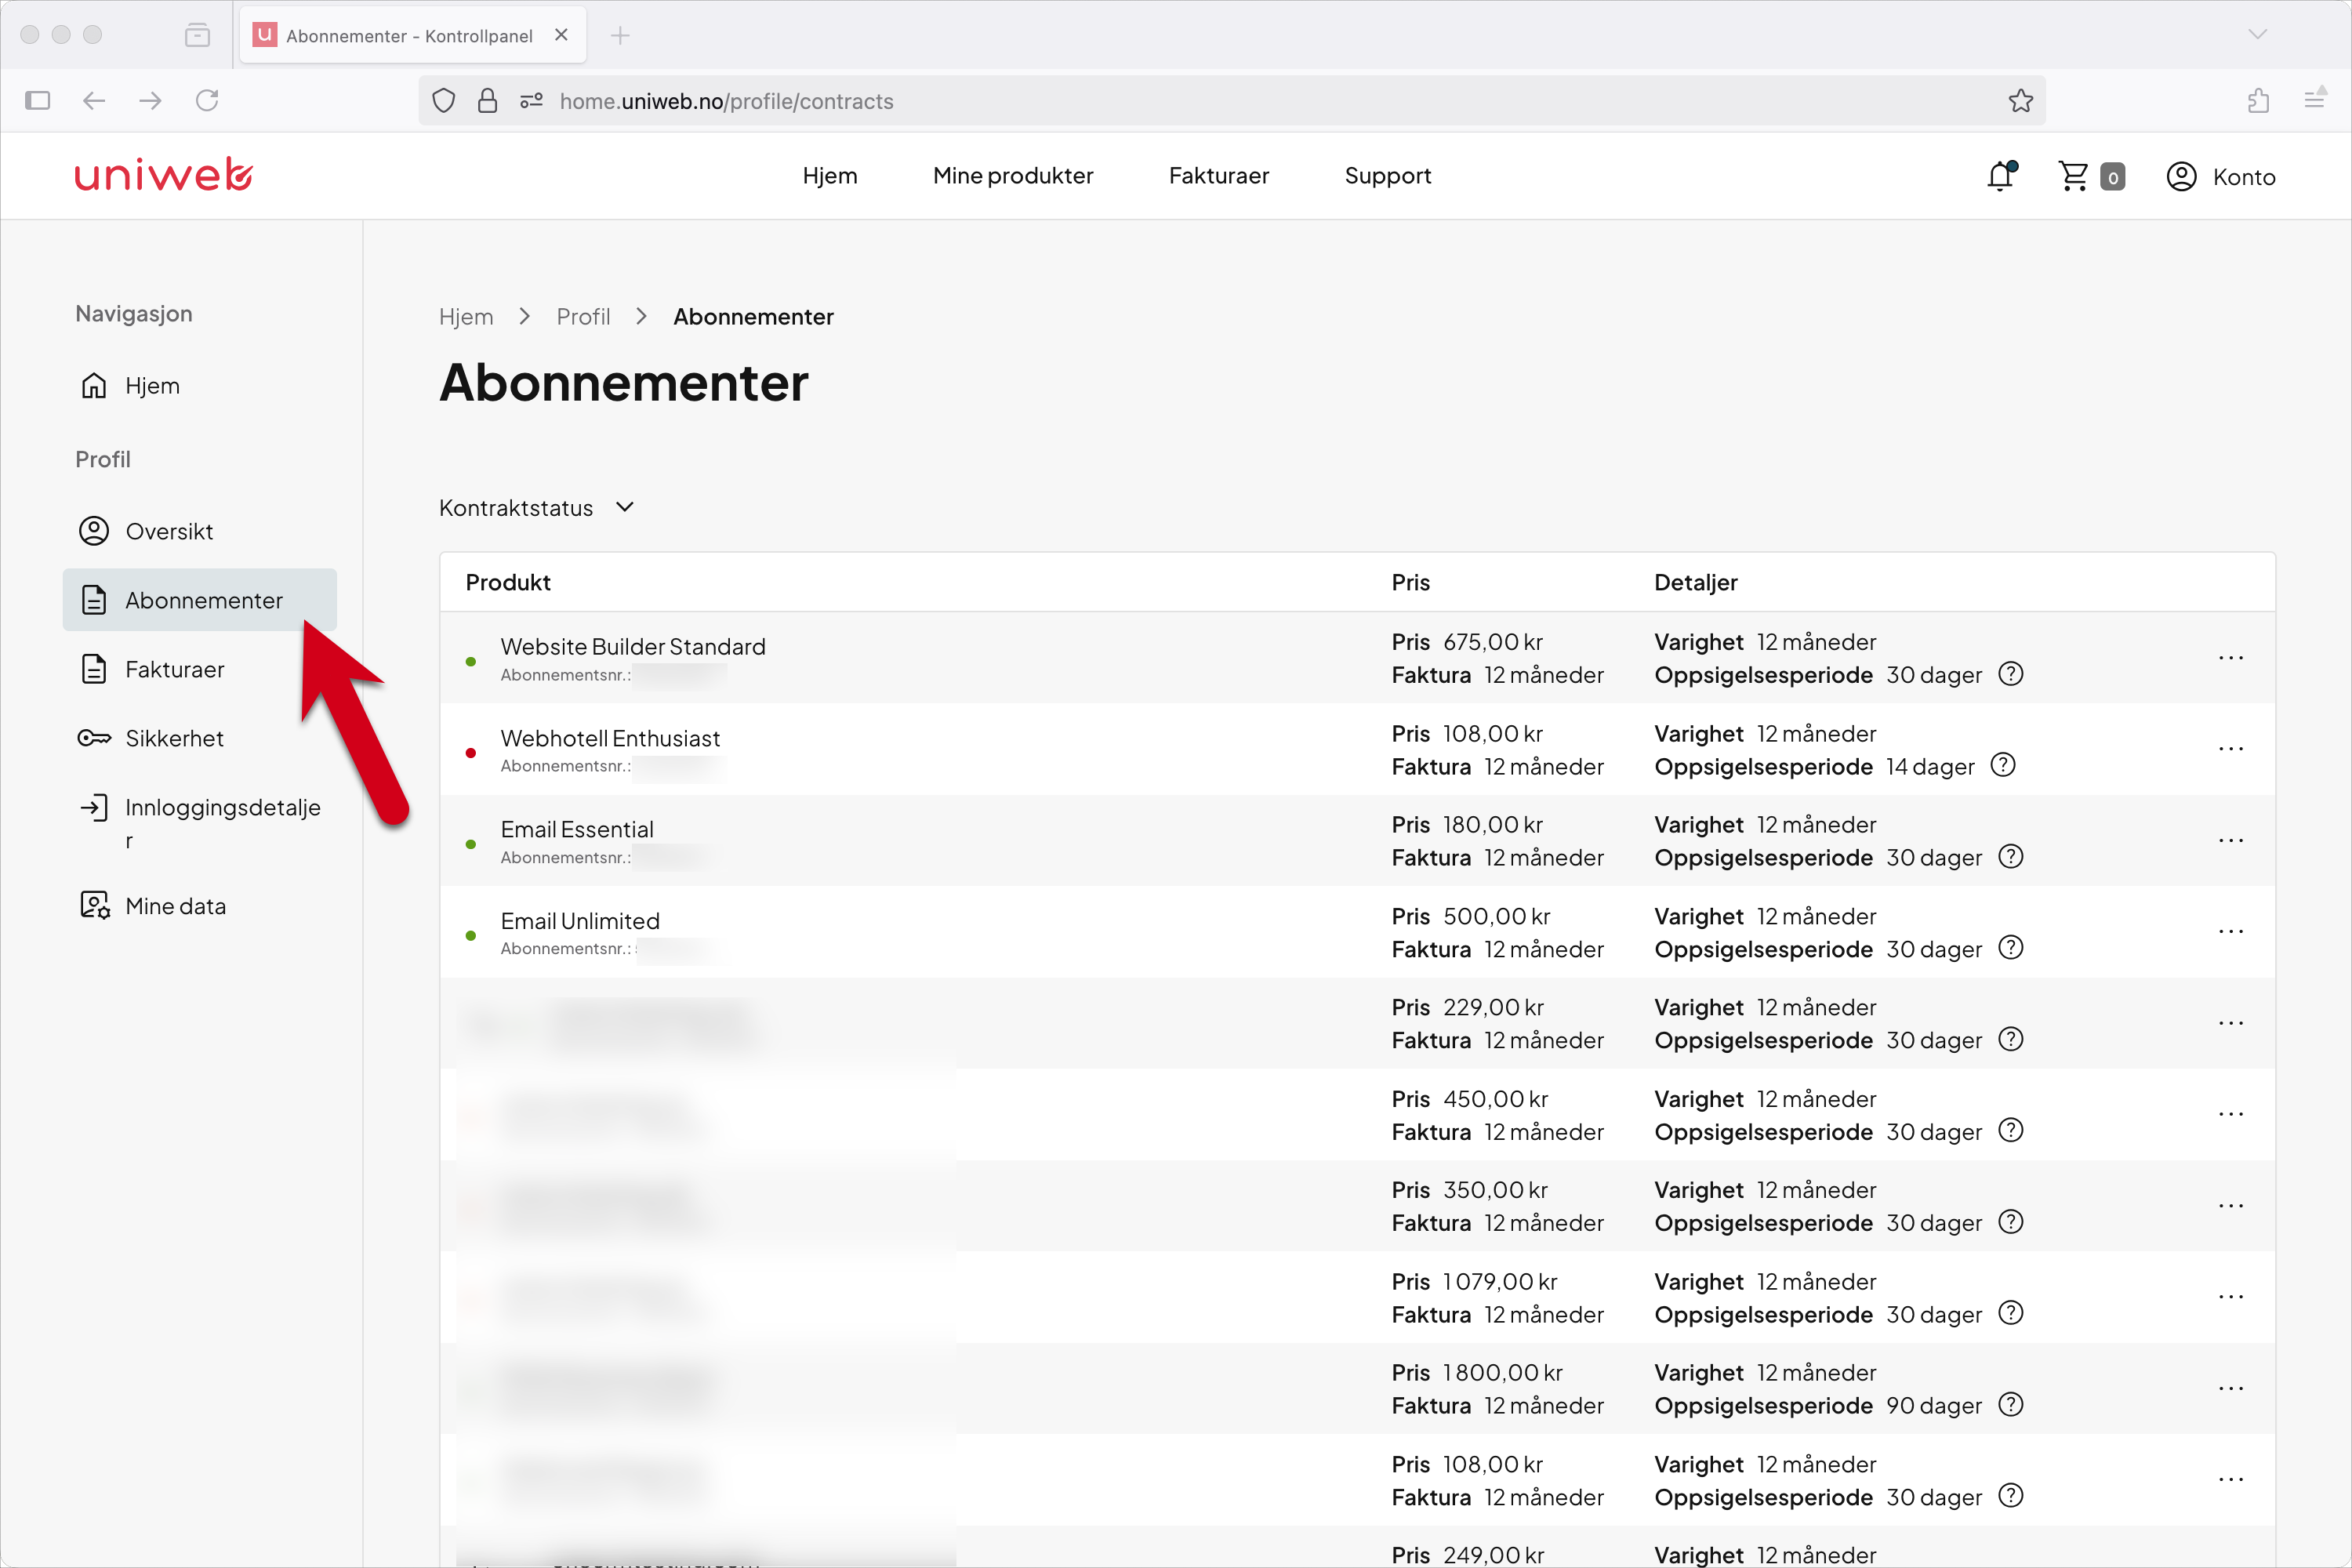Click the uniweb logo
This screenshot has height=1568, width=2352.
coord(164,175)
